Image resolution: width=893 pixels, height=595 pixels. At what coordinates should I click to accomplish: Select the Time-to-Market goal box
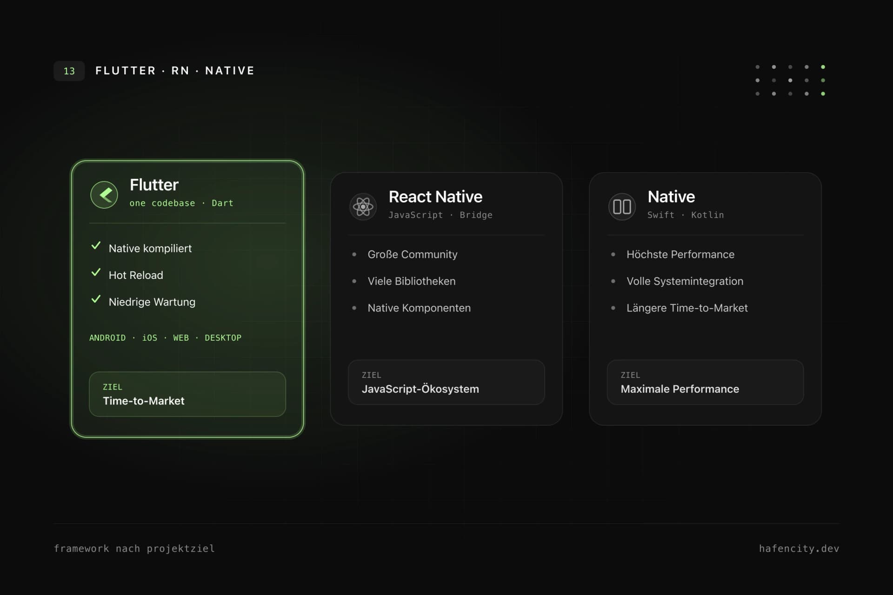pos(187,394)
